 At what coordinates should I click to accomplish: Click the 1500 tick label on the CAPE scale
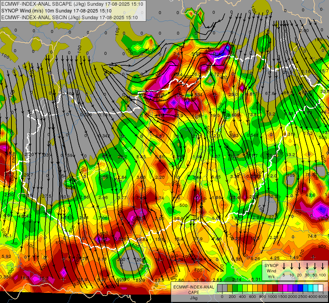[x=283, y=297]
